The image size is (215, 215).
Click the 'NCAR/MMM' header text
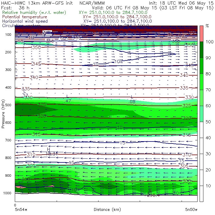click(92, 3)
